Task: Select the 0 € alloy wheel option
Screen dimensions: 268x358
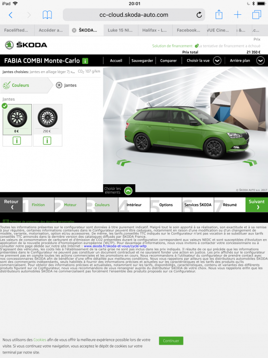Action: tap(17, 119)
